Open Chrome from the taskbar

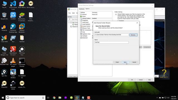[x=54, y=97]
